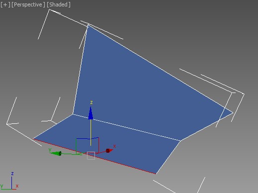Select the vertex at the red edge's right end
258x193 pixels.
[x=156, y=174]
